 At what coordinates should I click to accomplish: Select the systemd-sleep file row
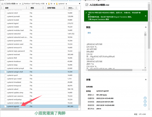tap(39, 65)
